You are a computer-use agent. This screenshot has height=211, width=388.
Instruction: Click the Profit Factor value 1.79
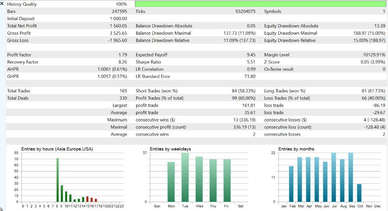123,54
